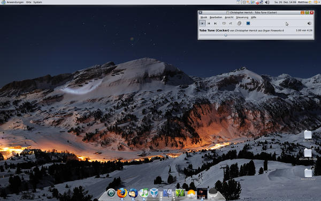Open the volume control in the player
The image size is (321, 201).
(309, 24)
